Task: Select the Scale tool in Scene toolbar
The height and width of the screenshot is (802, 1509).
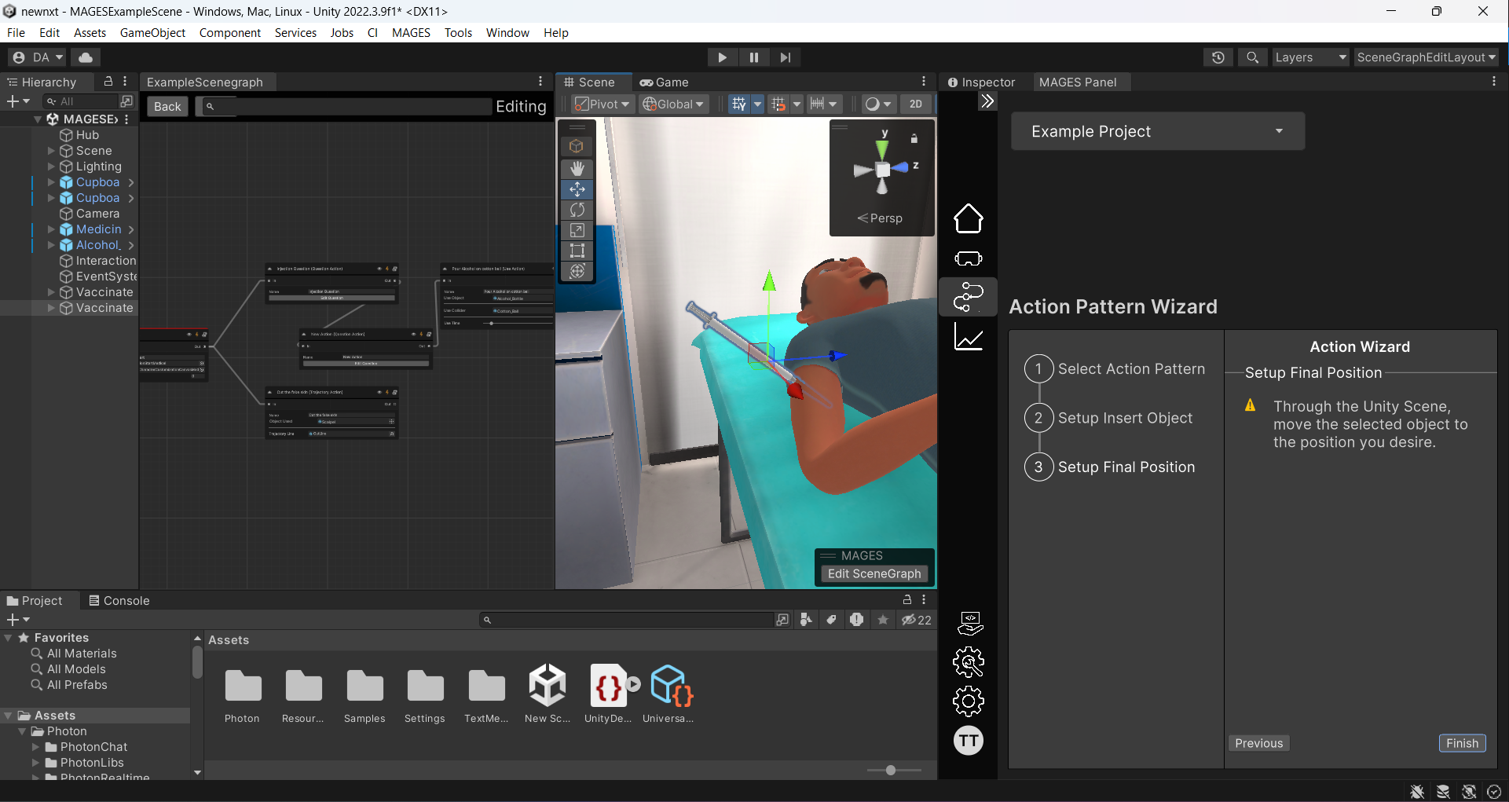Action: (577, 230)
